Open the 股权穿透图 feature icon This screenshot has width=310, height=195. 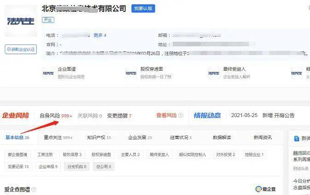click(131, 72)
